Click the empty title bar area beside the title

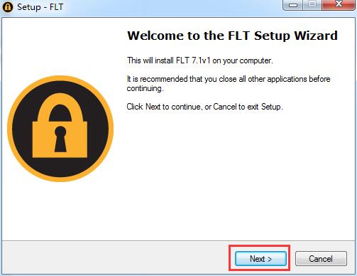coord(172,7)
